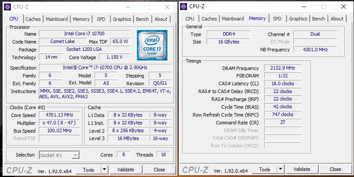
Task: Open Graphics tab in right window
Action: (x=298, y=19)
